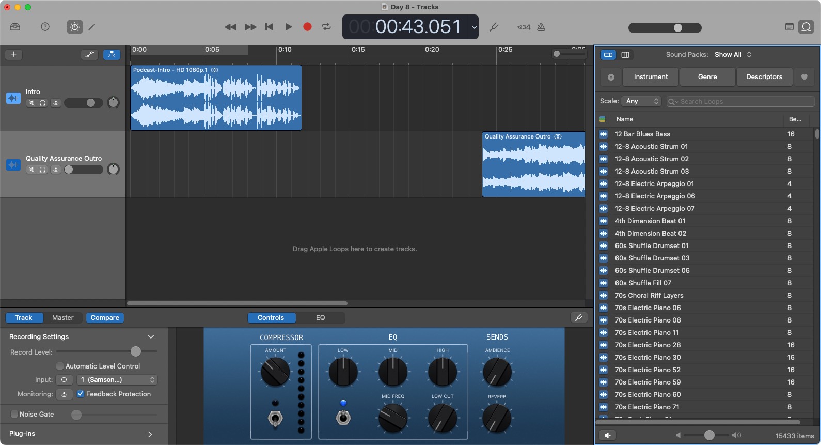Start playback with the Play button
821x445 pixels.
pos(289,27)
